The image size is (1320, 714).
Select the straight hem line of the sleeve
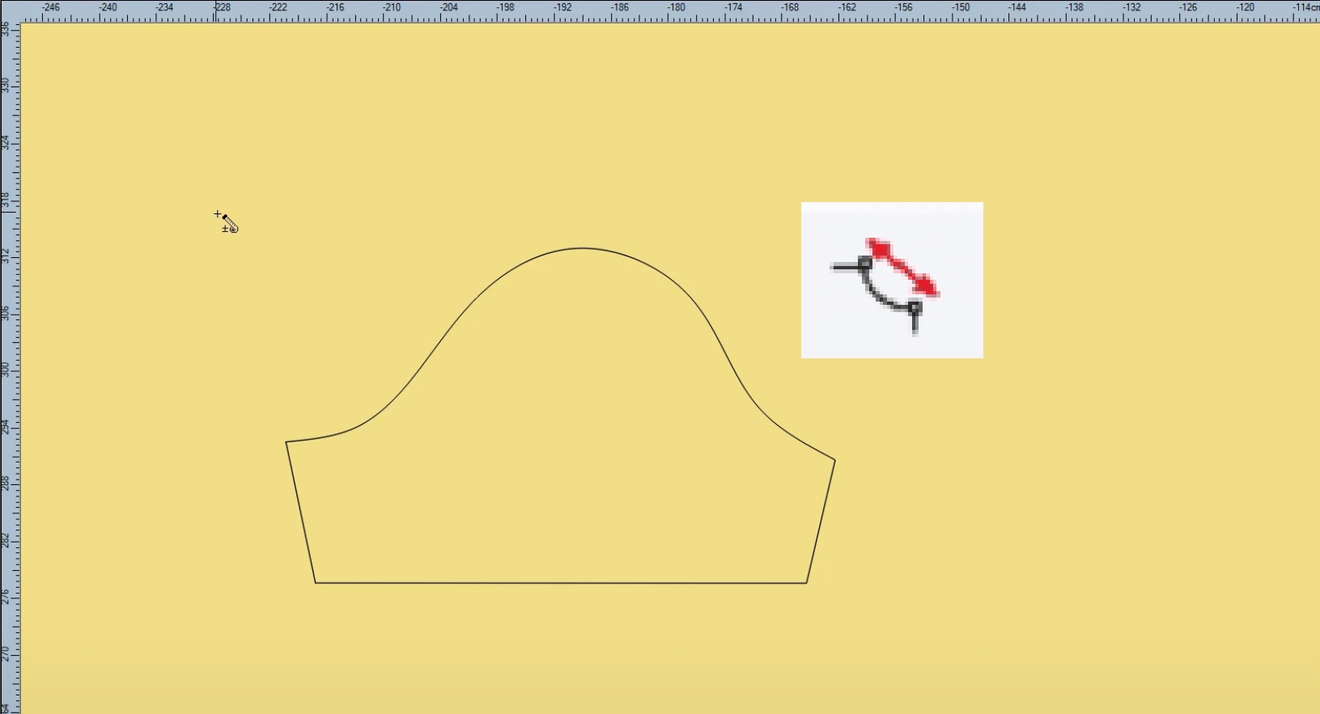(x=561, y=583)
